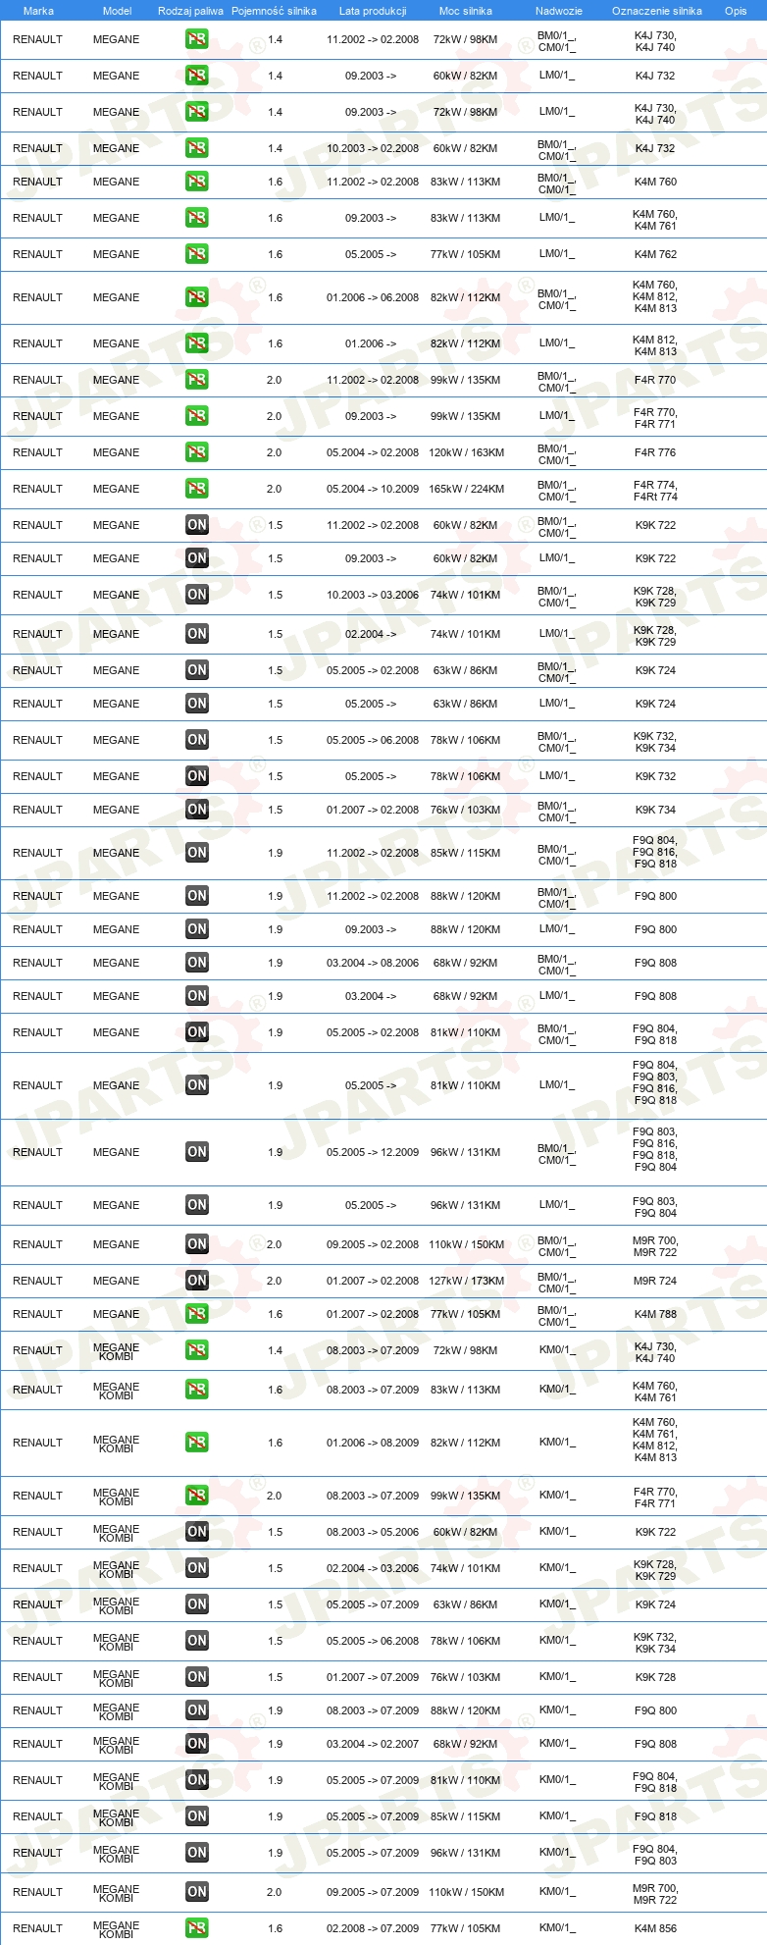Select the 02.2008 -> 07.2009 production years cell
This screenshot has width=767, height=1945.
373,1928
